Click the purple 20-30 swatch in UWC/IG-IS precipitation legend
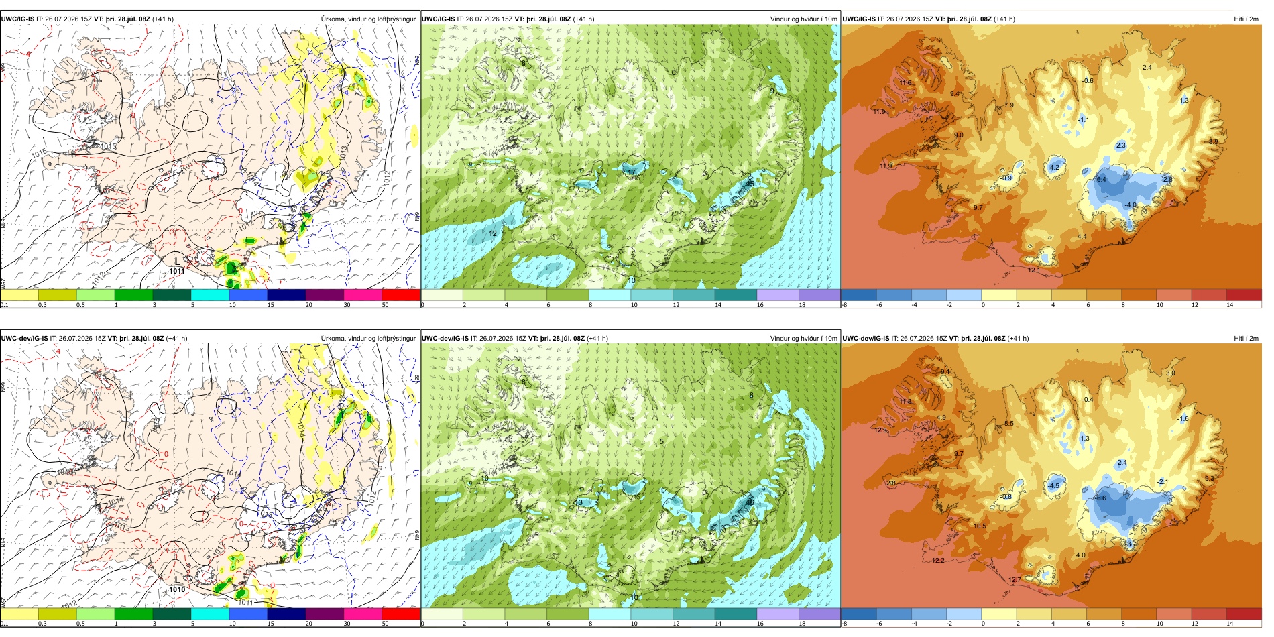The image size is (1274, 637). click(325, 294)
